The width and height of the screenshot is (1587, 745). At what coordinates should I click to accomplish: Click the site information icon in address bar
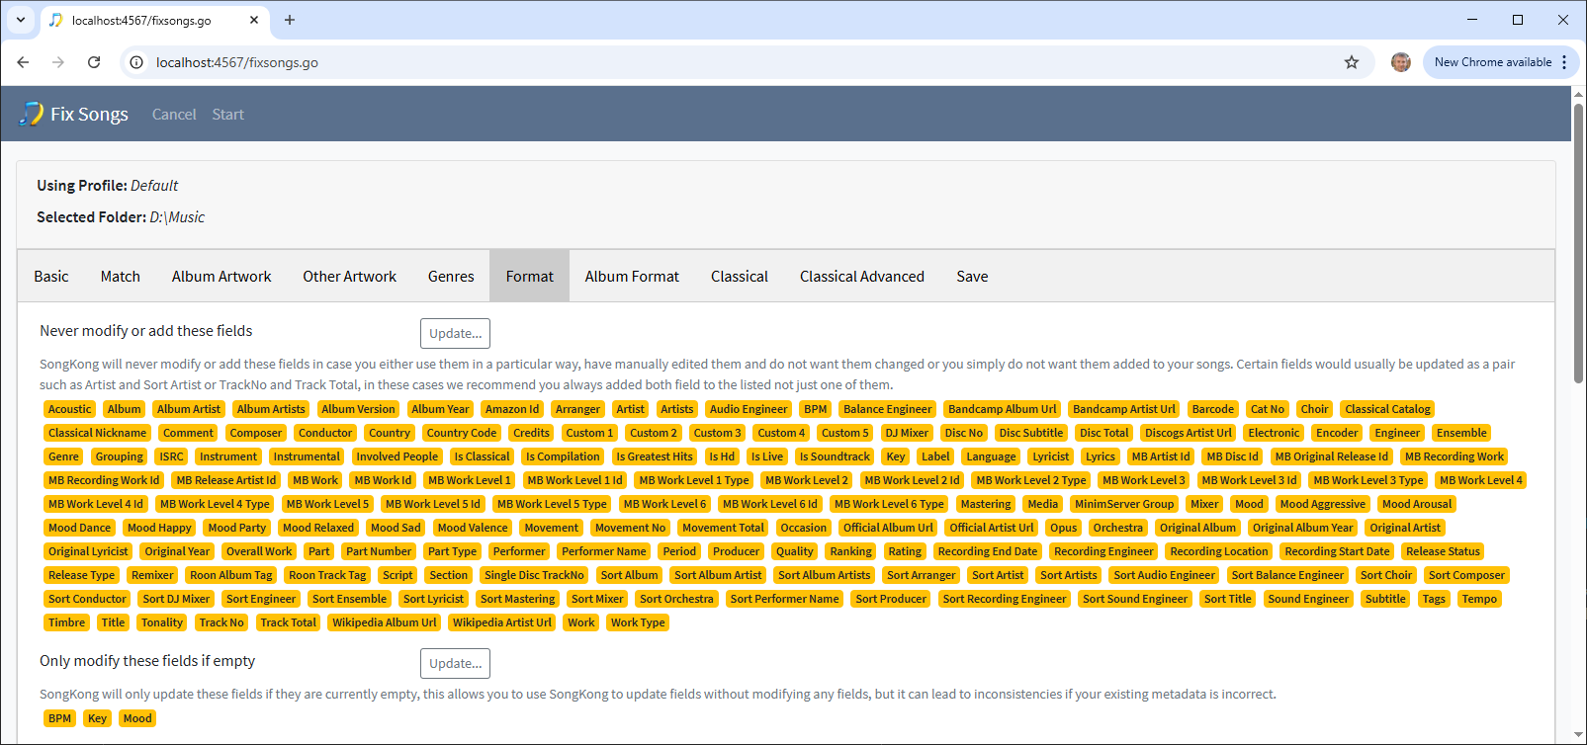coord(137,62)
